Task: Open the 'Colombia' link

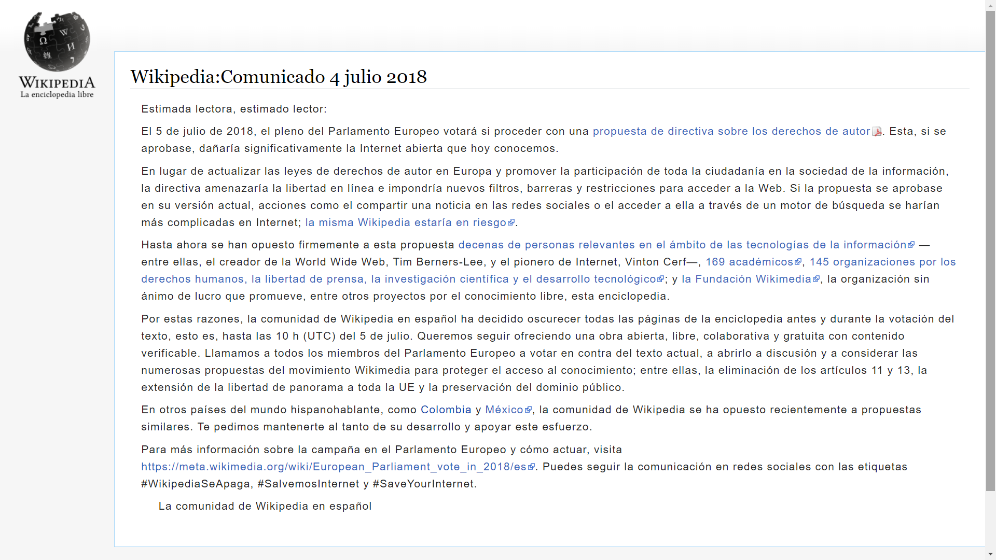Action: point(446,410)
